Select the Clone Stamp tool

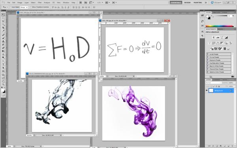point(3,41)
